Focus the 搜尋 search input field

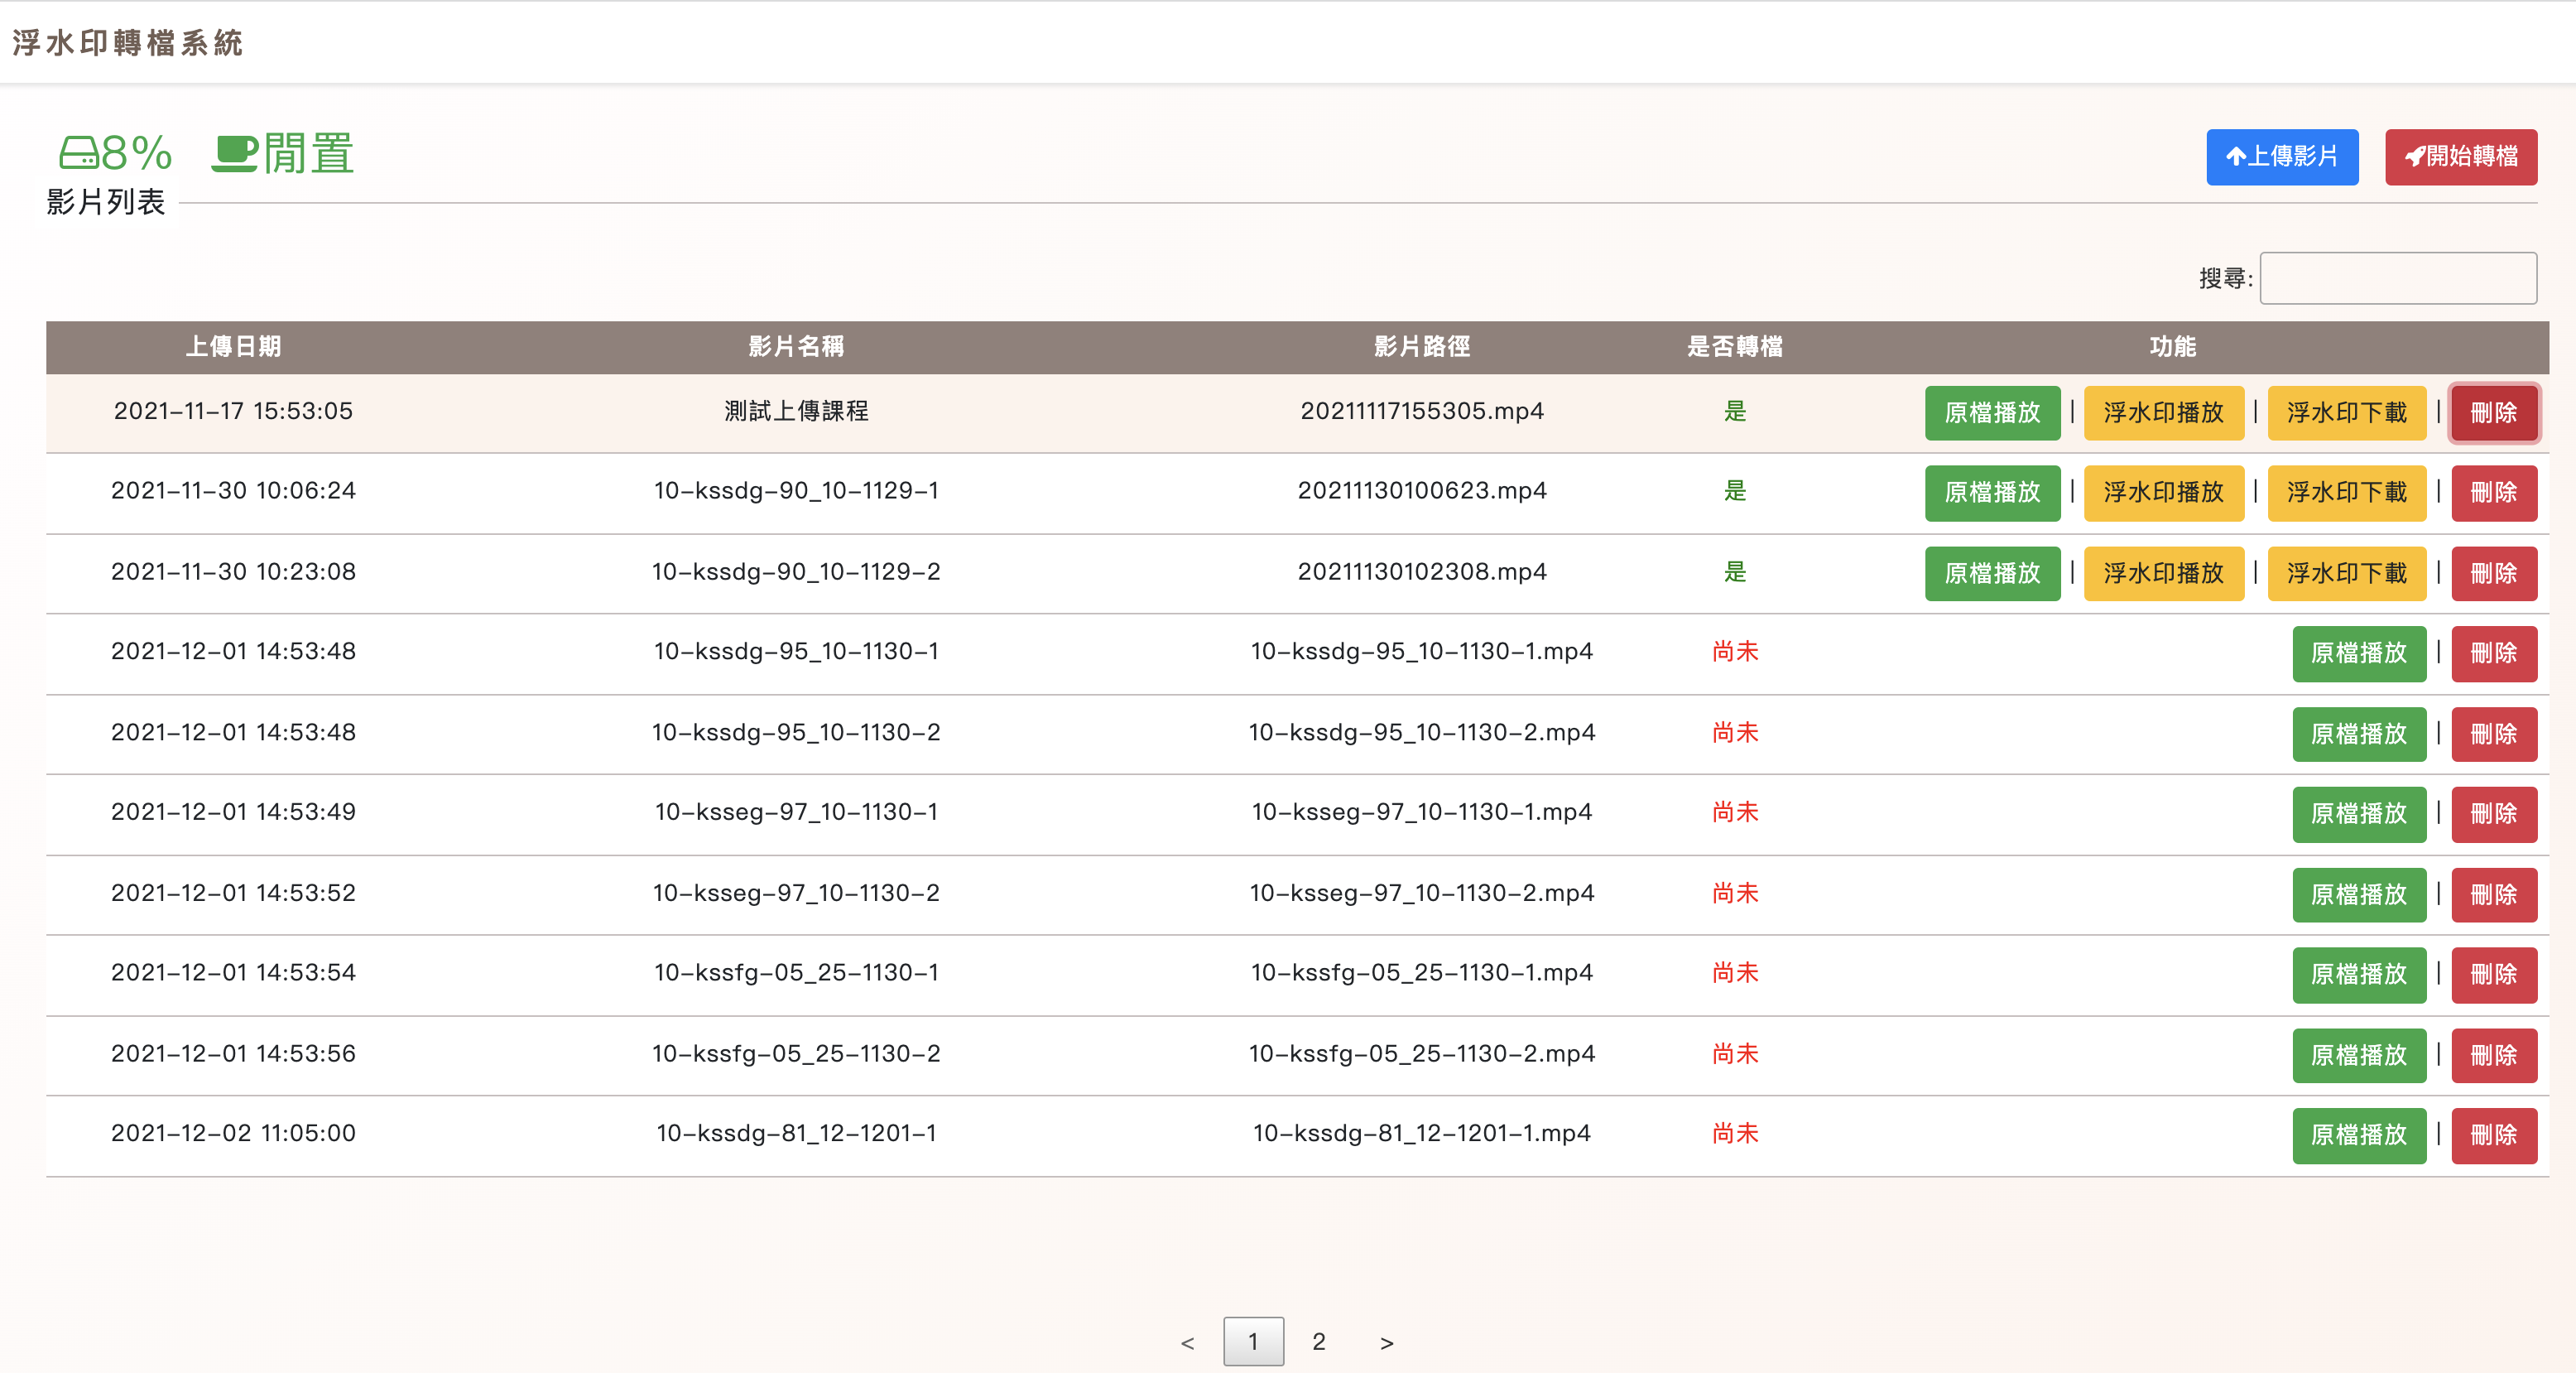(2397, 278)
